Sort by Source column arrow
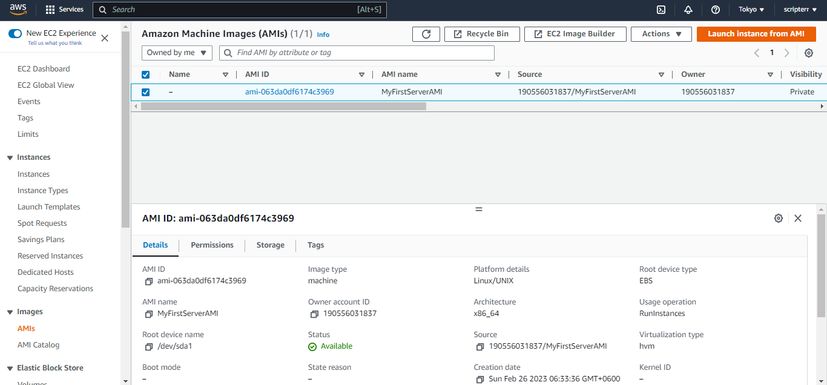 pyautogui.click(x=661, y=74)
